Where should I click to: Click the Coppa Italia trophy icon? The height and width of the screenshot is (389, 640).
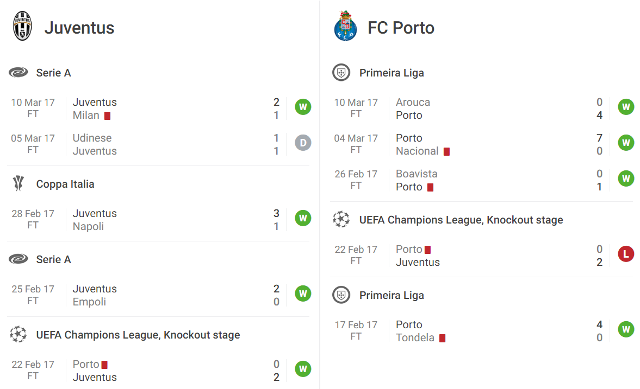(x=18, y=184)
